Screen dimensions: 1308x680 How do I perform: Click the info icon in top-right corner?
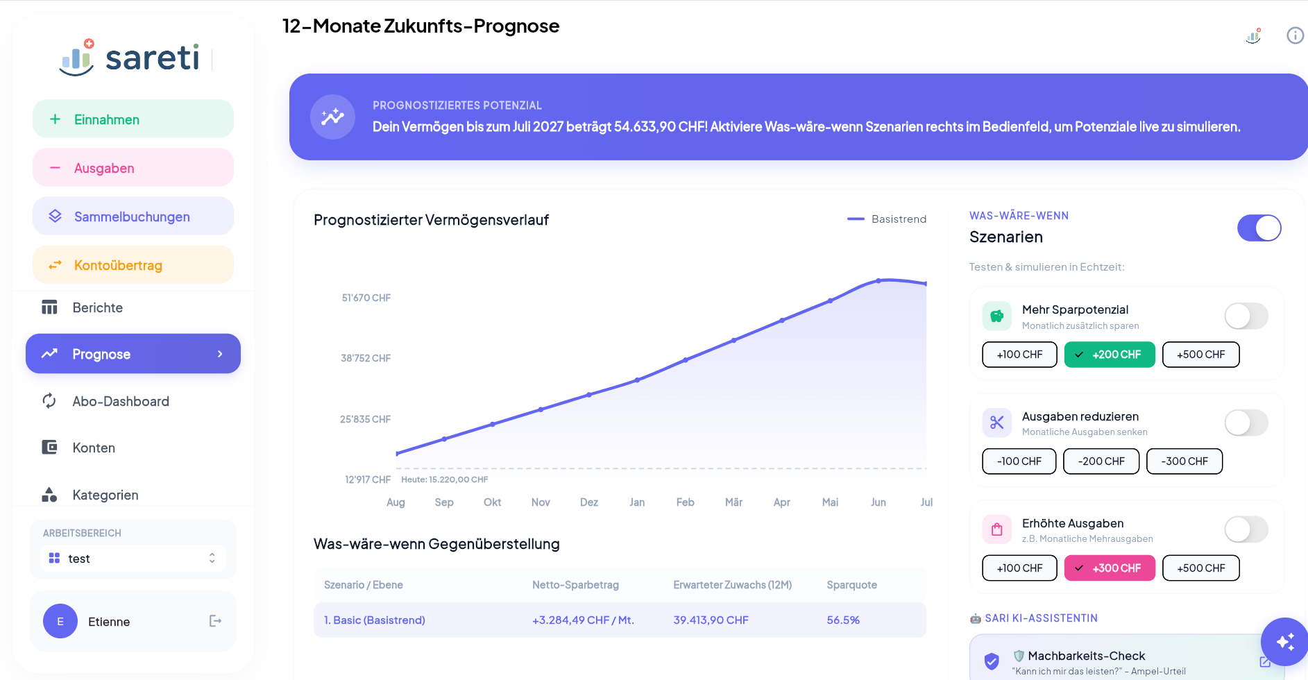coord(1295,35)
